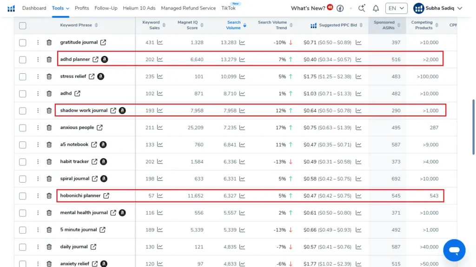Click the 25,209 Magnet IQ score cell
Image resolution: width=476 pixels, height=267 pixels.
196,128
